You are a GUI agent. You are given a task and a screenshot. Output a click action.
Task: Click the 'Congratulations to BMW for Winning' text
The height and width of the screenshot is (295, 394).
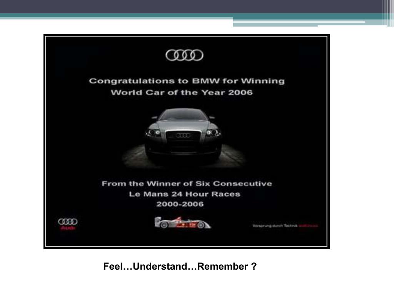187,81
